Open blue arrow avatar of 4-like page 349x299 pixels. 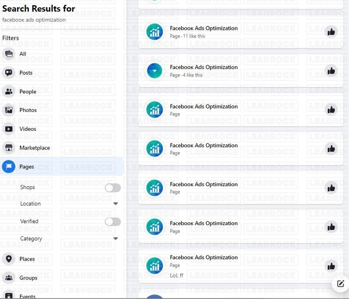click(154, 71)
